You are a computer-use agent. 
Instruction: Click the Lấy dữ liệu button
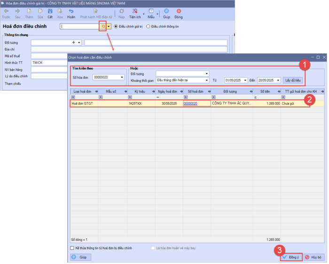(x=293, y=80)
